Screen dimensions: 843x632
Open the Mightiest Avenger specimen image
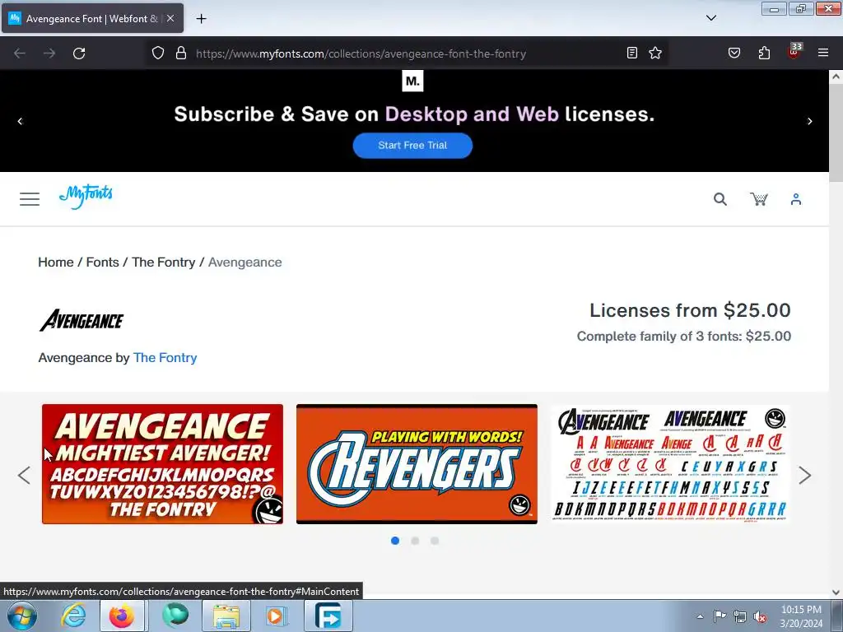pos(162,464)
